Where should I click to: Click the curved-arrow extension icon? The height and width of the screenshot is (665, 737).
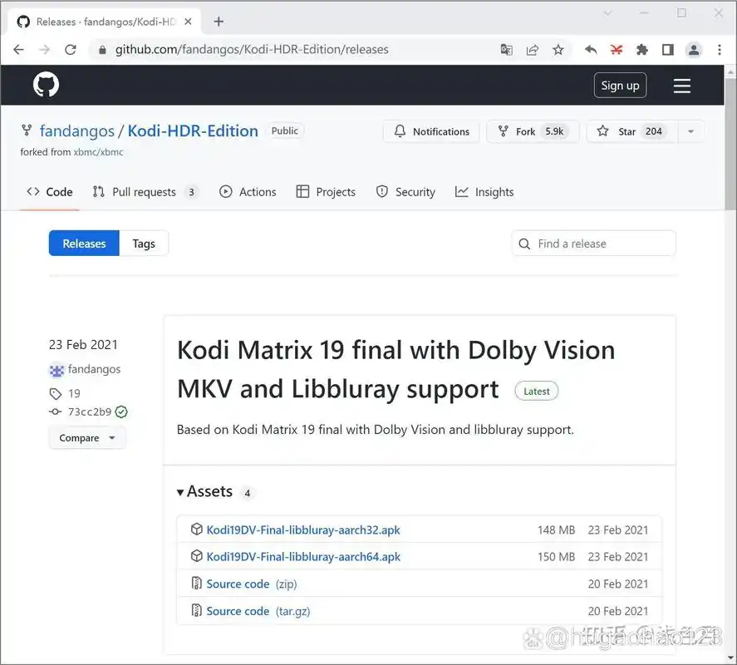(591, 49)
